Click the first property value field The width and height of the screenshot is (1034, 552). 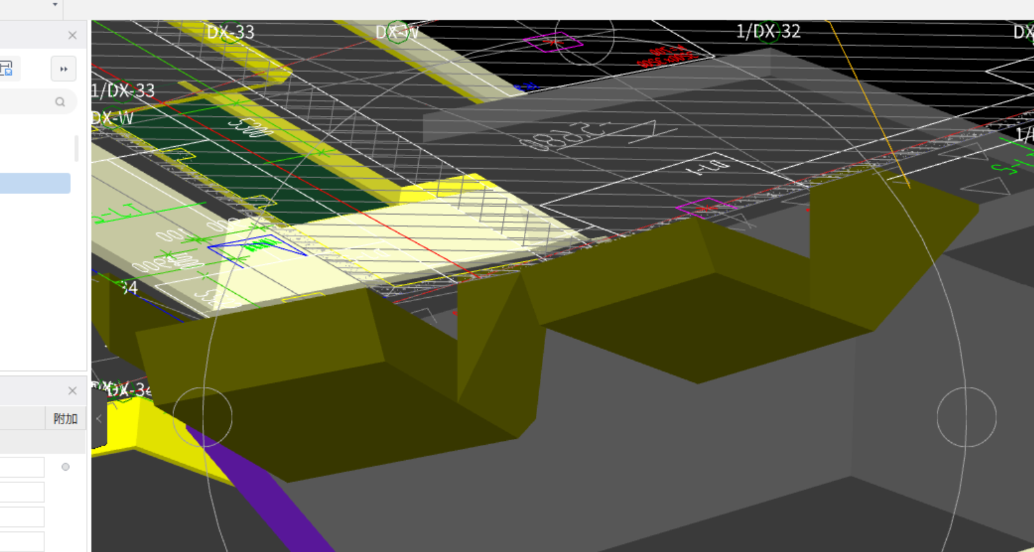(22, 467)
